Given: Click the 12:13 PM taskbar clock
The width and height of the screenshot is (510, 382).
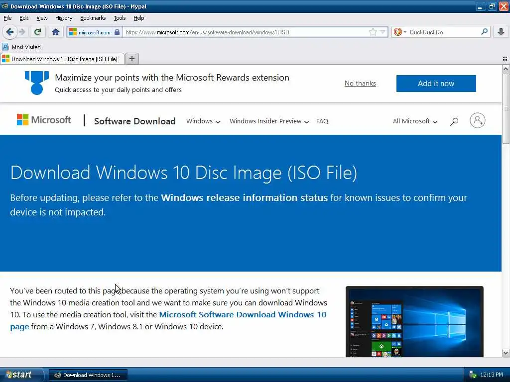Looking at the screenshot, I should 491,375.
